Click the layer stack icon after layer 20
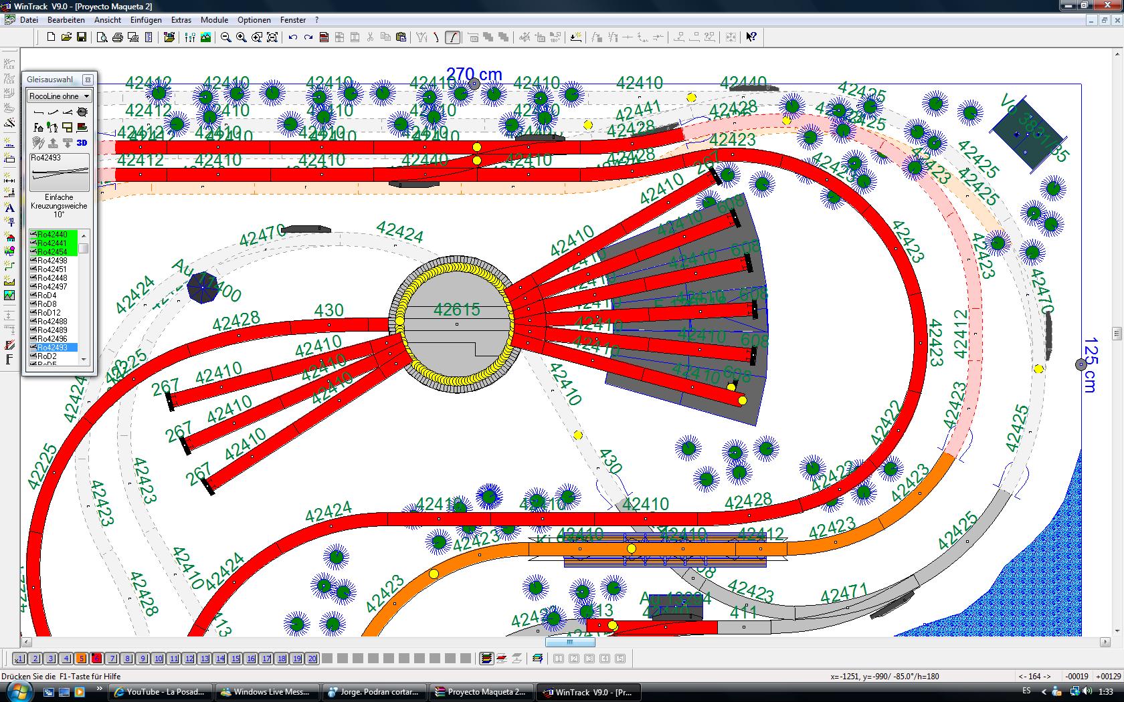 click(487, 659)
